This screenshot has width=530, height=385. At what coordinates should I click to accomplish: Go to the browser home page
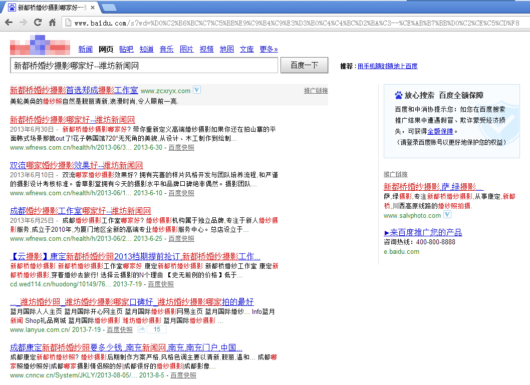(x=52, y=23)
